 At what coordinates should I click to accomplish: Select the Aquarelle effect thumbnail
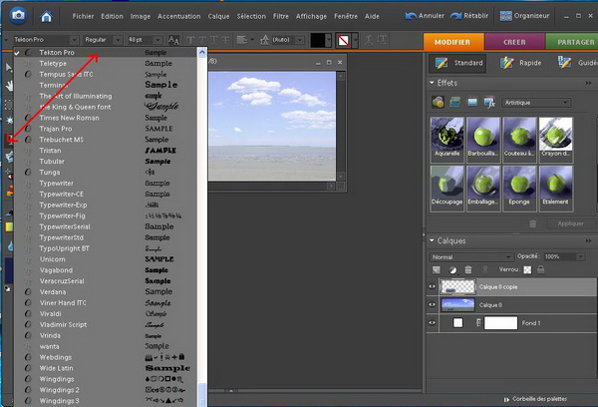click(447, 138)
